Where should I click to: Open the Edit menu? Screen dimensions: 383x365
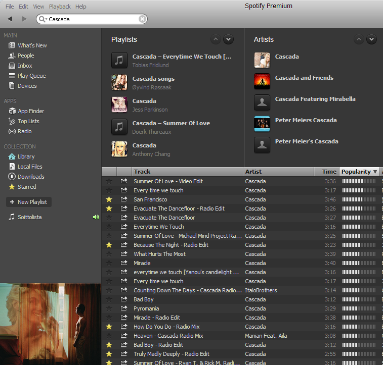coord(23,7)
